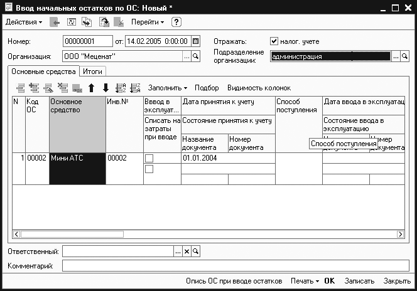The image size is (417, 291).
Task: Click the add row table icon
Action: coord(20,88)
